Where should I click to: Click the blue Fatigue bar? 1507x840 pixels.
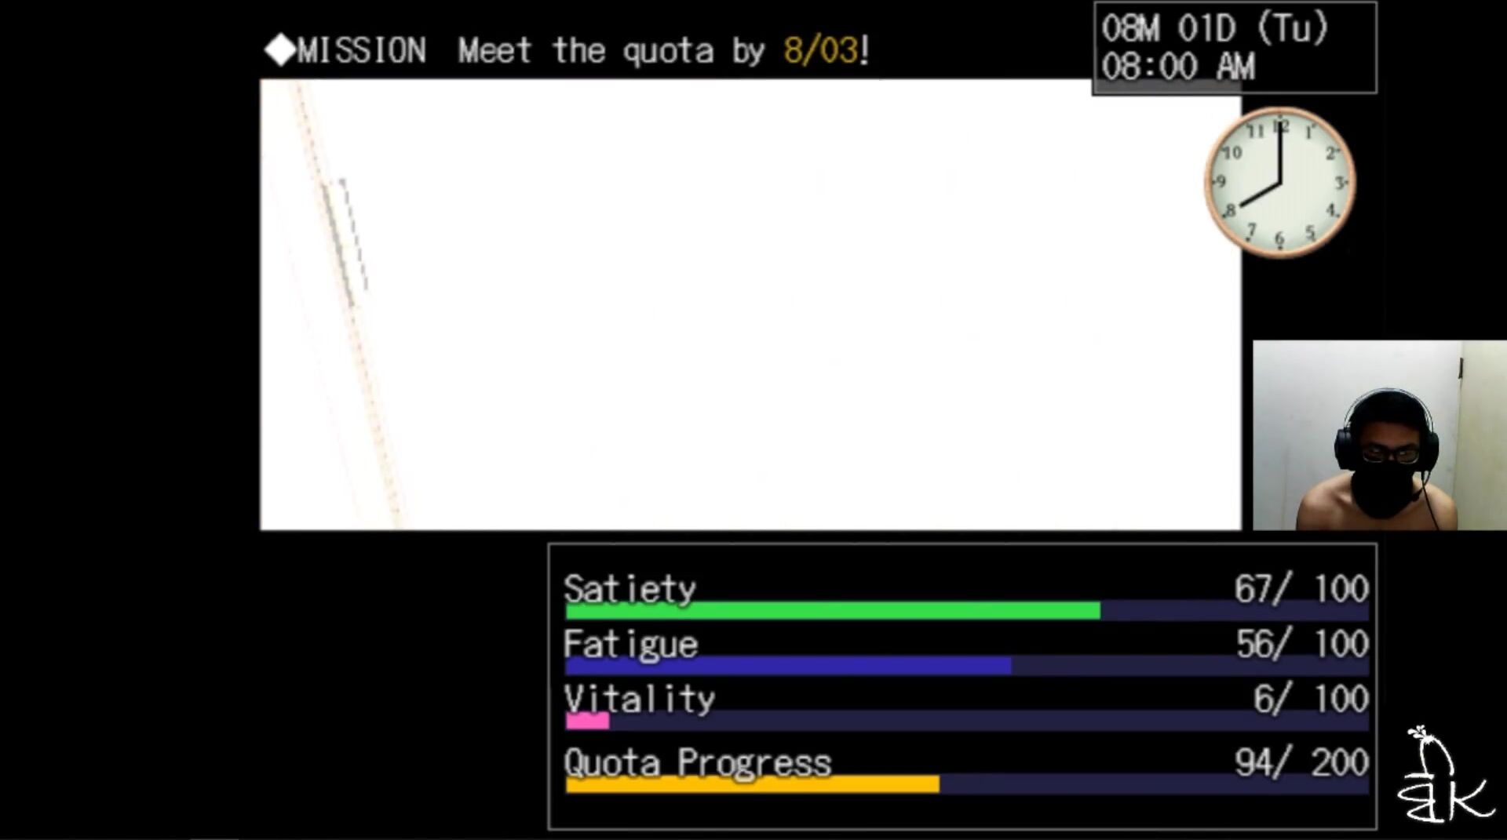[787, 666]
